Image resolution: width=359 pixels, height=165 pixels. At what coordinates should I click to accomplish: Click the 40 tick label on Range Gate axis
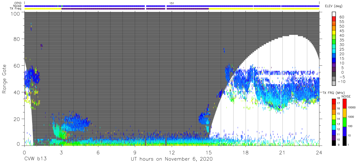[x=17, y=92]
